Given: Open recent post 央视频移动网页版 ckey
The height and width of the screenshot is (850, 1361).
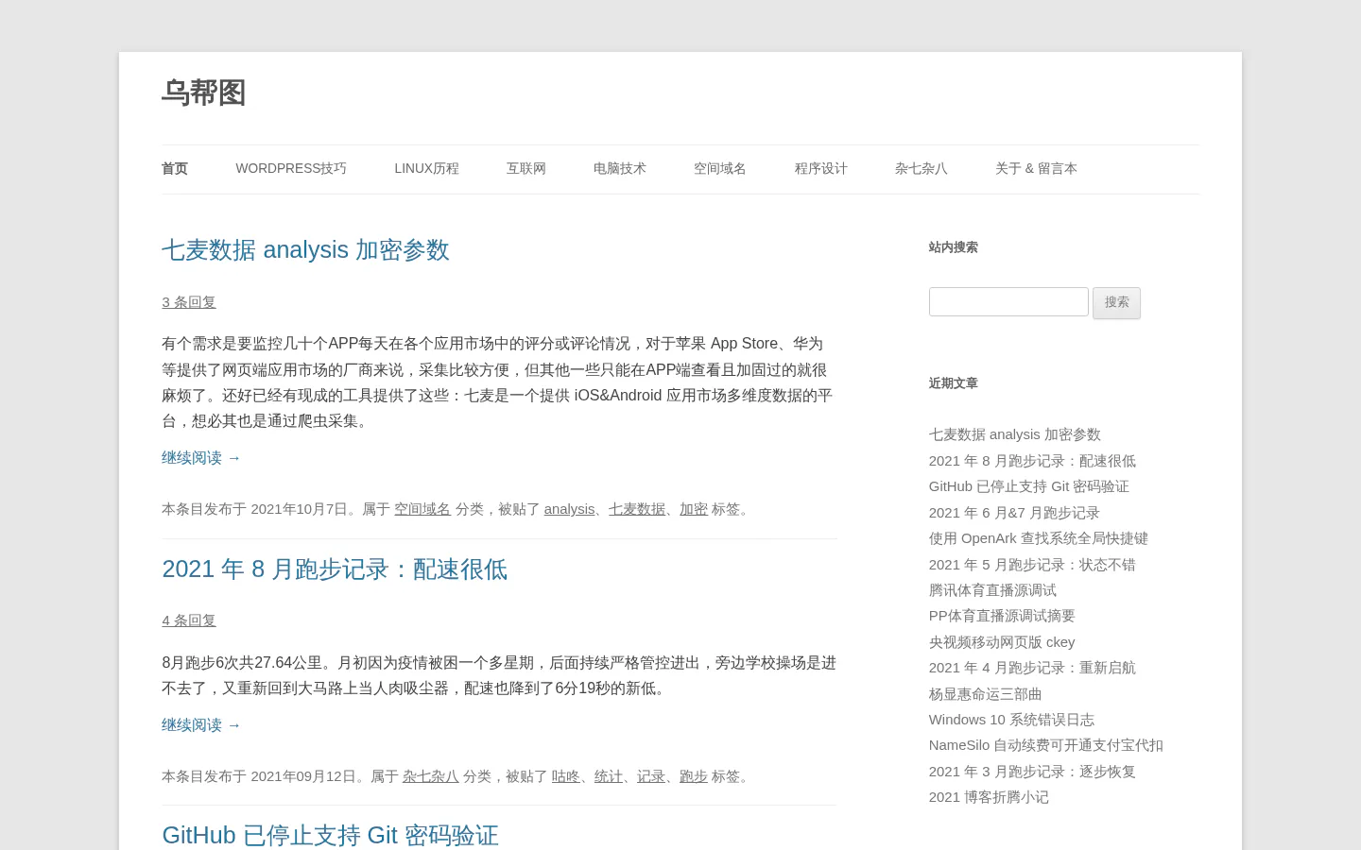Looking at the screenshot, I should 1002,642.
